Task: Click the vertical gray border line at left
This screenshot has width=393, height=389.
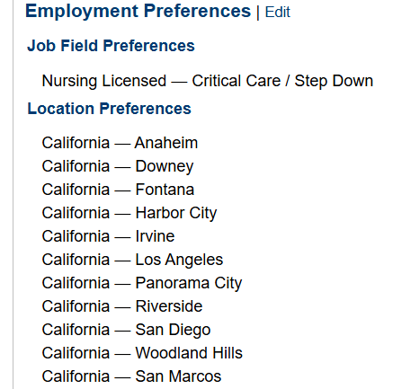Action: (13, 195)
